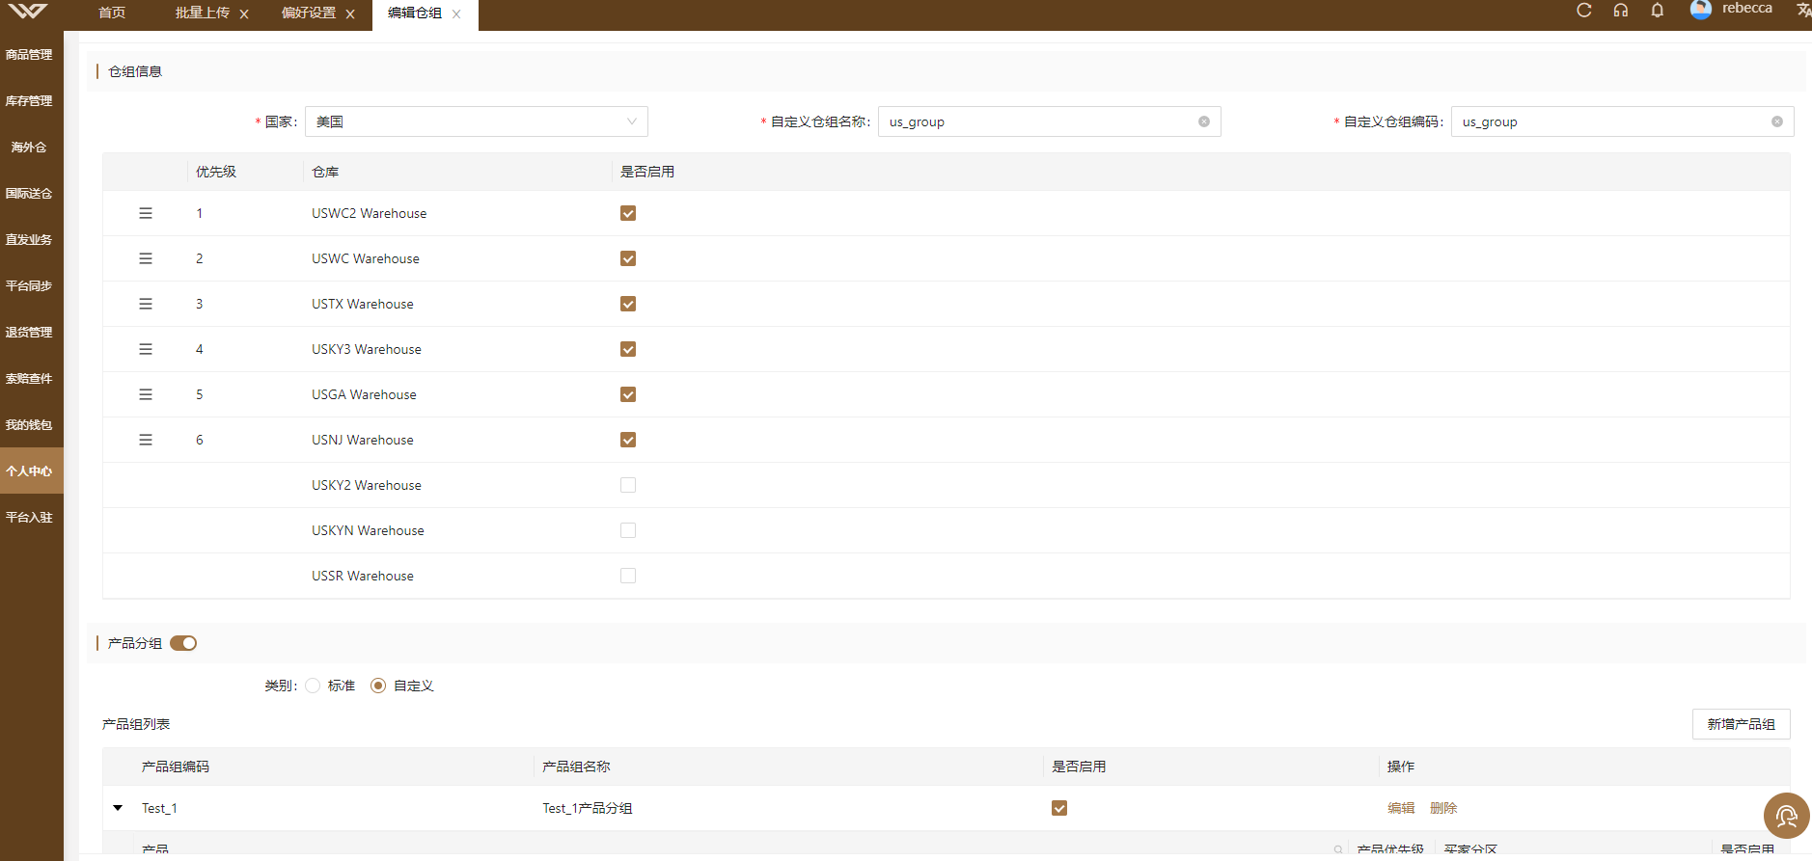Enable USKY2 Warehouse checkbox
Viewport: 1812px width, 861px height.
(628, 485)
